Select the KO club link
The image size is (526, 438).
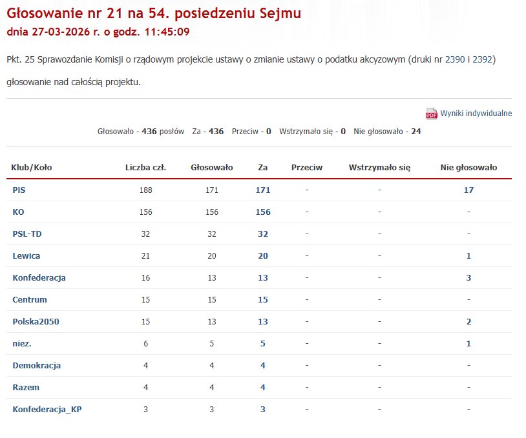[18, 212]
